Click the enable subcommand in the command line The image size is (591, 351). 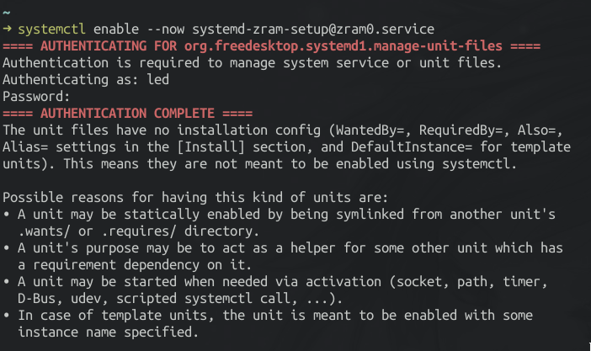[114, 28]
